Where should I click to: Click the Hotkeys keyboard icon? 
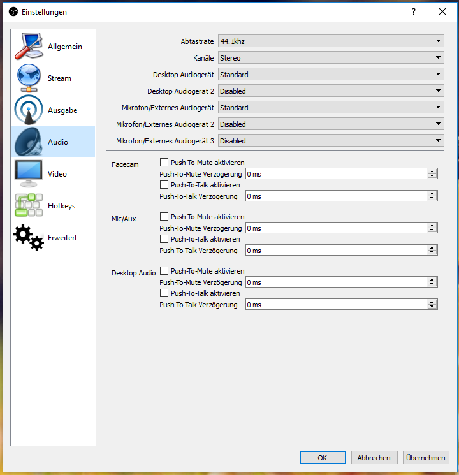28,206
